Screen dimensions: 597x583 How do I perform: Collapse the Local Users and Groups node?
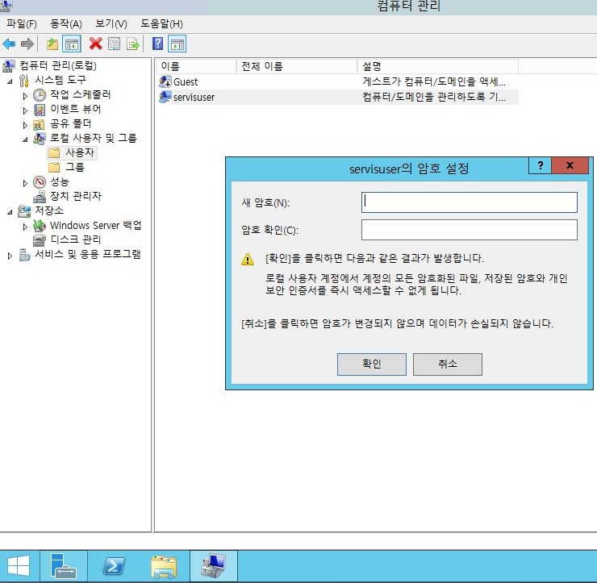(x=24, y=139)
